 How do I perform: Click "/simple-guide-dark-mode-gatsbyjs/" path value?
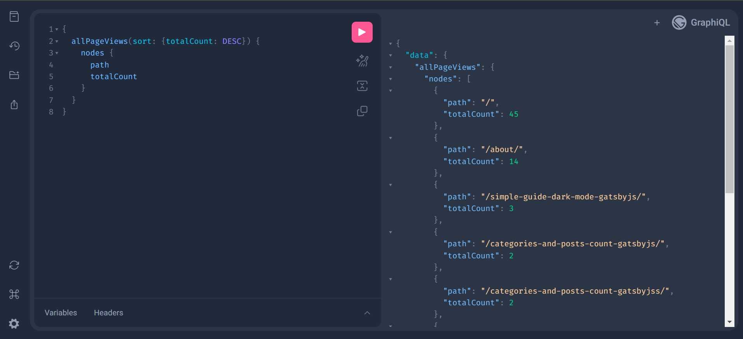[563, 197]
